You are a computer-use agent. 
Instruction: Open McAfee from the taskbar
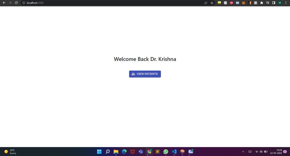coord(133,152)
